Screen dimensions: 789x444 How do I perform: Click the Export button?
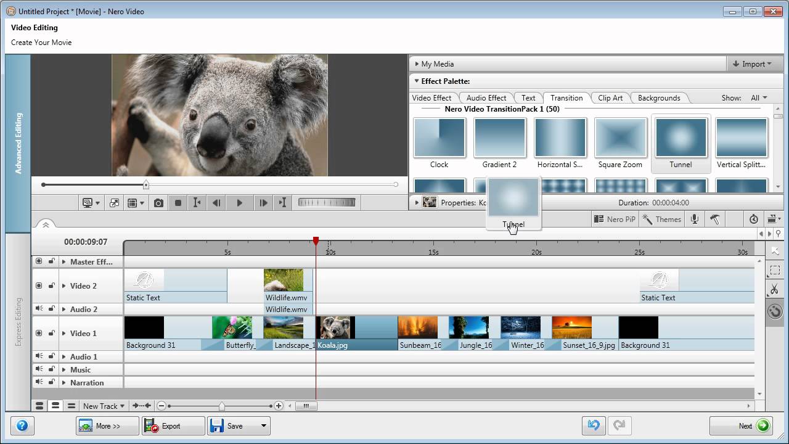[x=173, y=425]
